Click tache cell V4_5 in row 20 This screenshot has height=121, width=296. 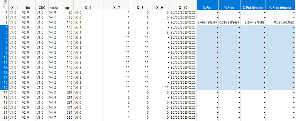click(54, 107)
